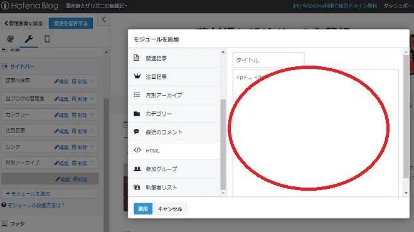Viewport: 414px width, 232px height.
Task: Open モジュールの設置方法は? help link
Action: [33, 205]
